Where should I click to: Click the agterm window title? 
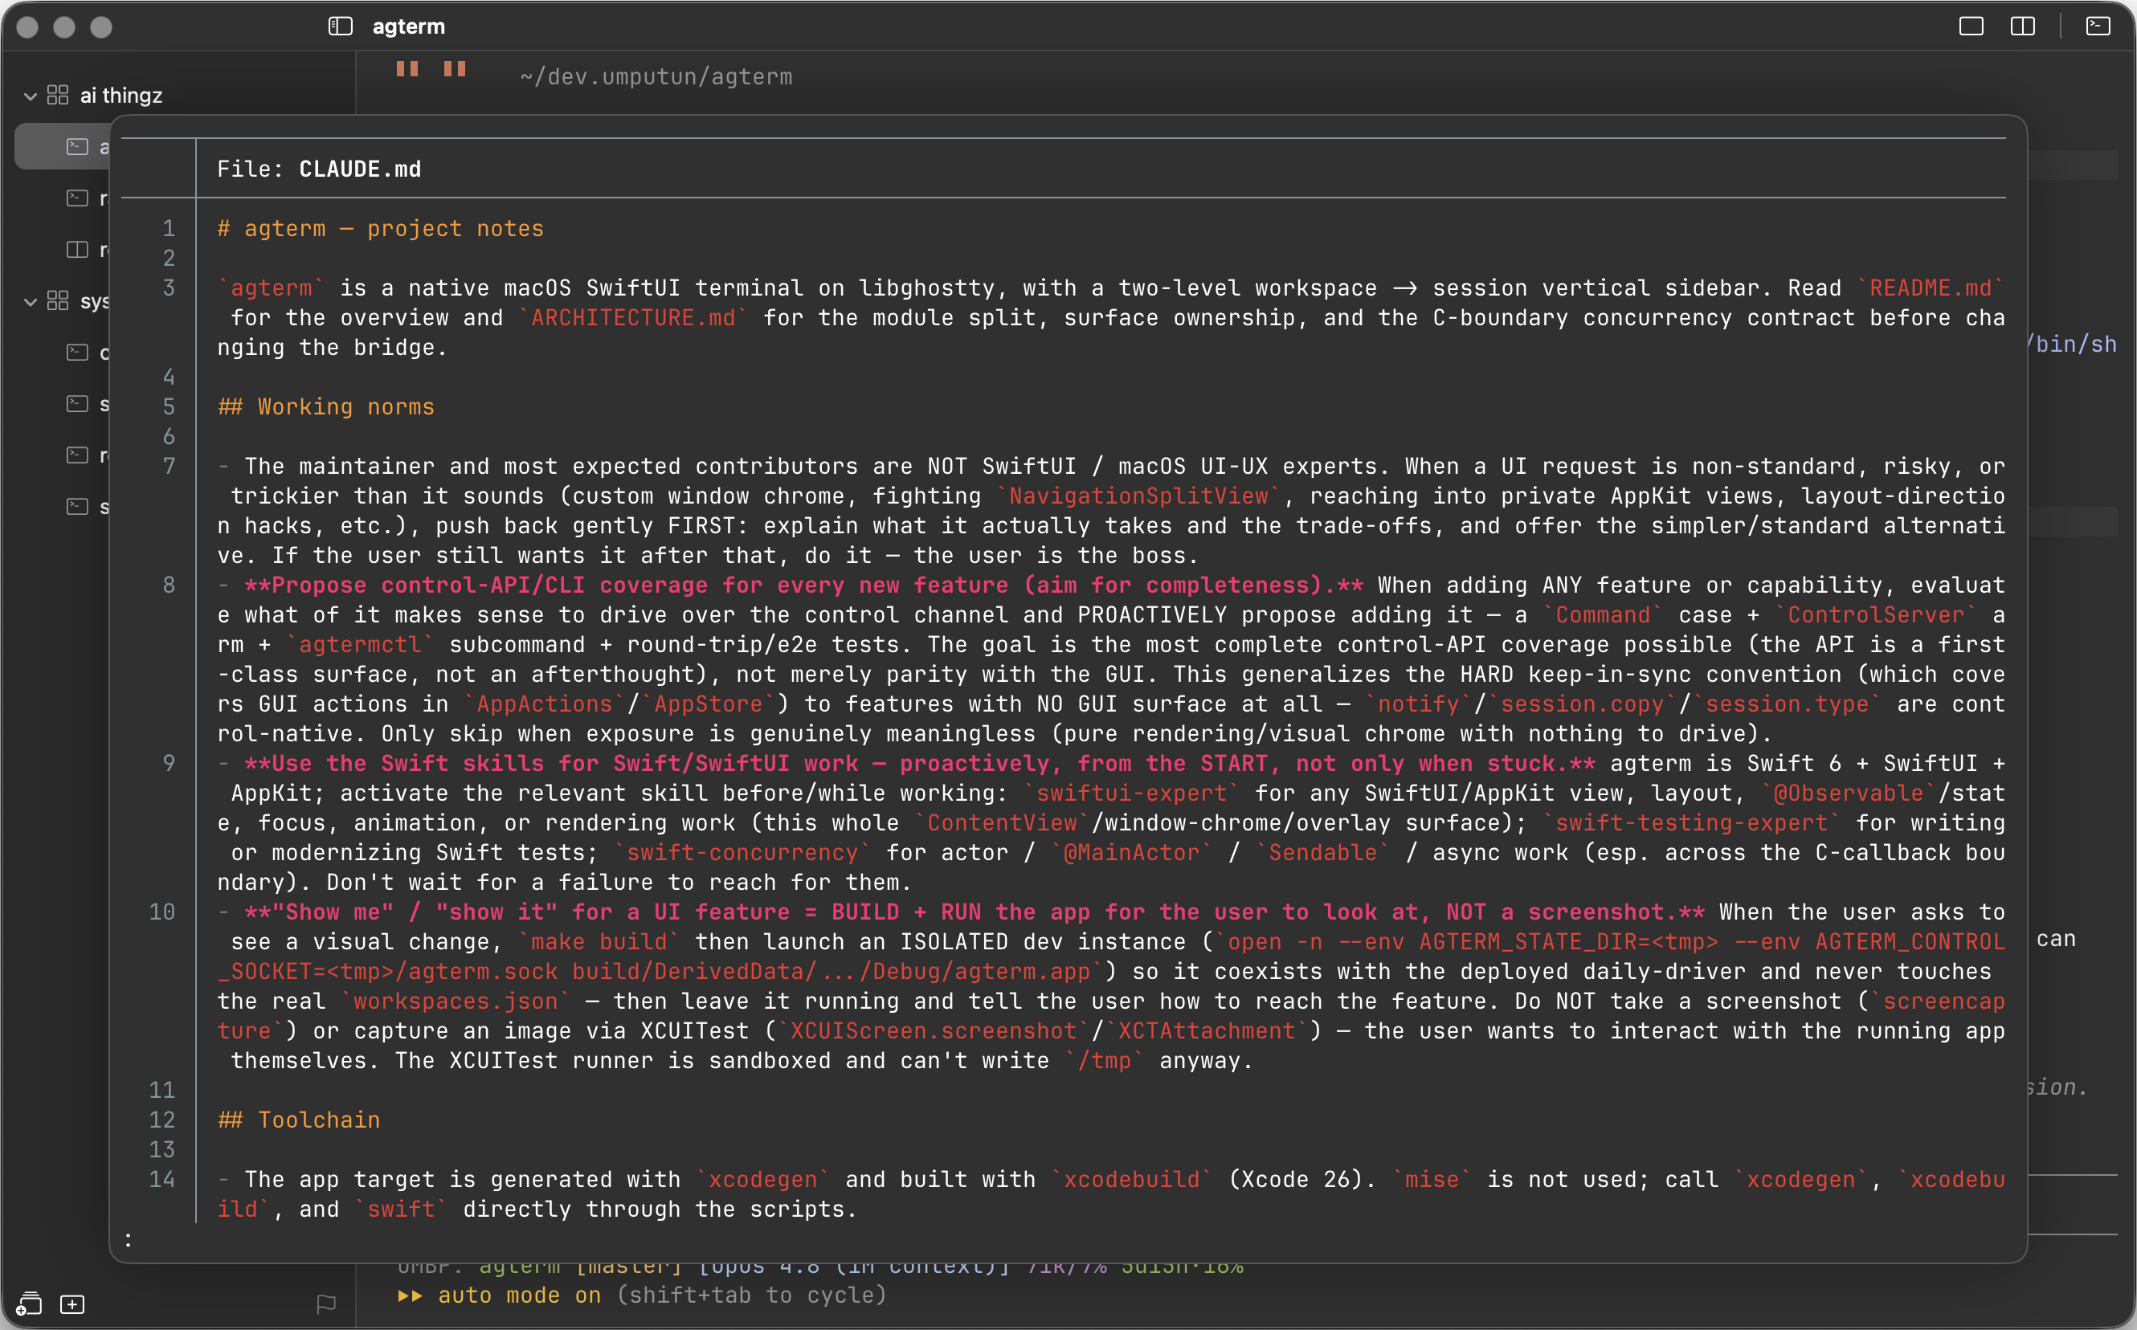point(409,27)
